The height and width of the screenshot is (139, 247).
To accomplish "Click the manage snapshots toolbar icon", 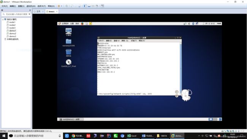I will (80, 6).
